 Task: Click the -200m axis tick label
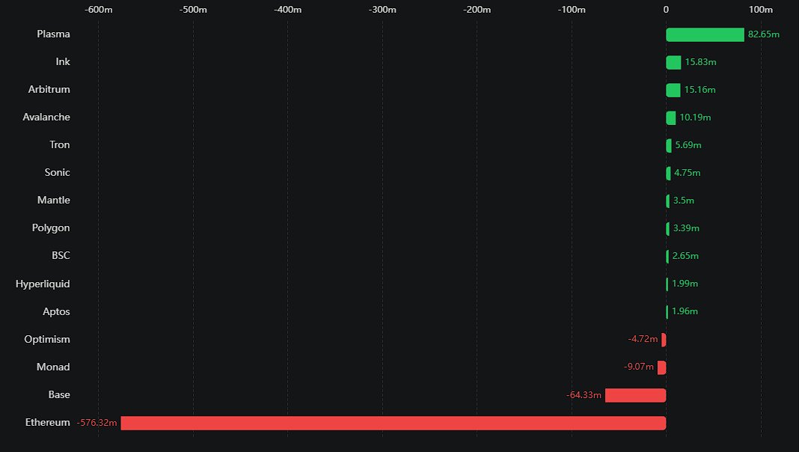click(477, 10)
